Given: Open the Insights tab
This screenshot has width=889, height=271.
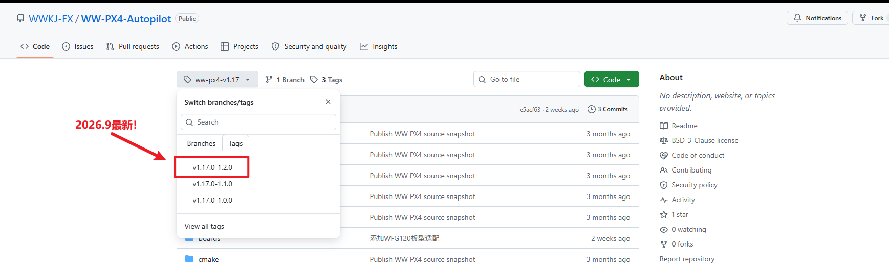Looking at the screenshot, I should pyautogui.click(x=379, y=46).
